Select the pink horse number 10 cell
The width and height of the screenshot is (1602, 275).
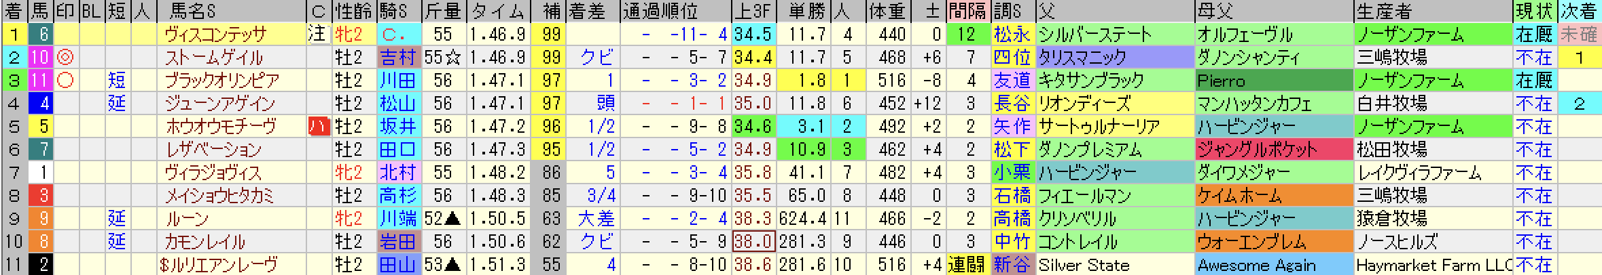tap(40, 58)
